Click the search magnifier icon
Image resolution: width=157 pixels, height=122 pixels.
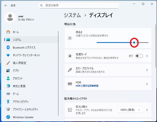point(41,5)
